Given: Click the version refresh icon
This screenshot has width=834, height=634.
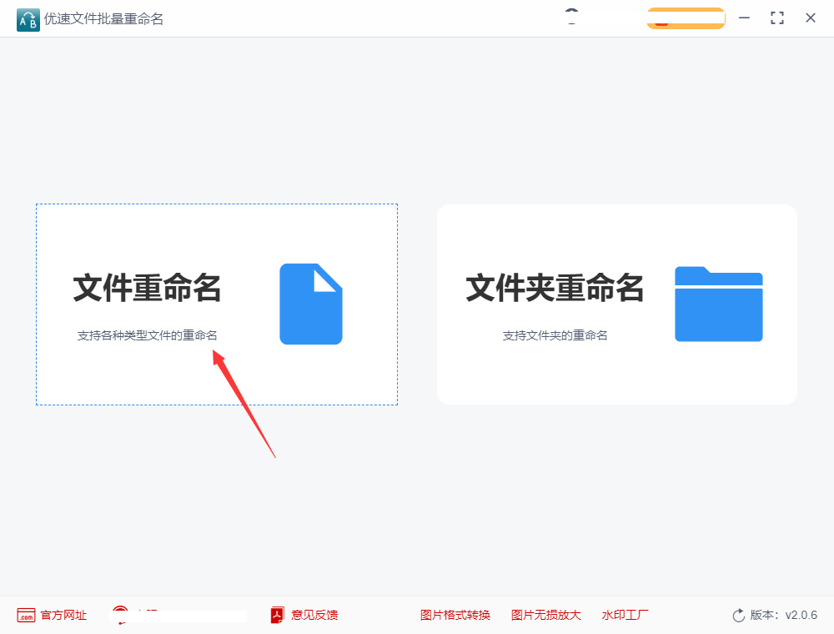Looking at the screenshot, I should click(739, 616).
